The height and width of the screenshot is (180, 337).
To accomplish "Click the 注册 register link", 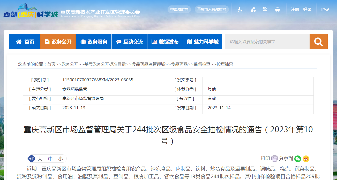I will pyautogui.click(x=295, y=10).
